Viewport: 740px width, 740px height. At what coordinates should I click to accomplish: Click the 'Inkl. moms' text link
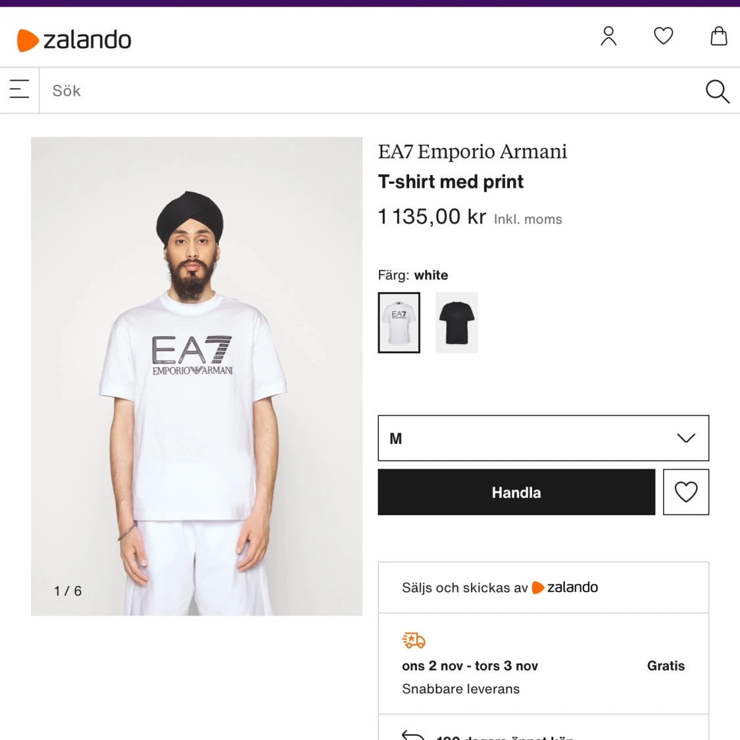pos(528,219)
